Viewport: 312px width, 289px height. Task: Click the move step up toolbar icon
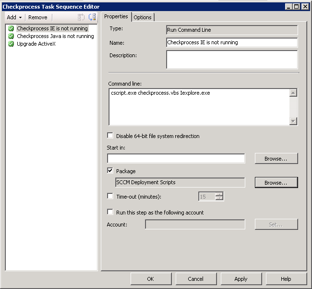pos(81,17)
